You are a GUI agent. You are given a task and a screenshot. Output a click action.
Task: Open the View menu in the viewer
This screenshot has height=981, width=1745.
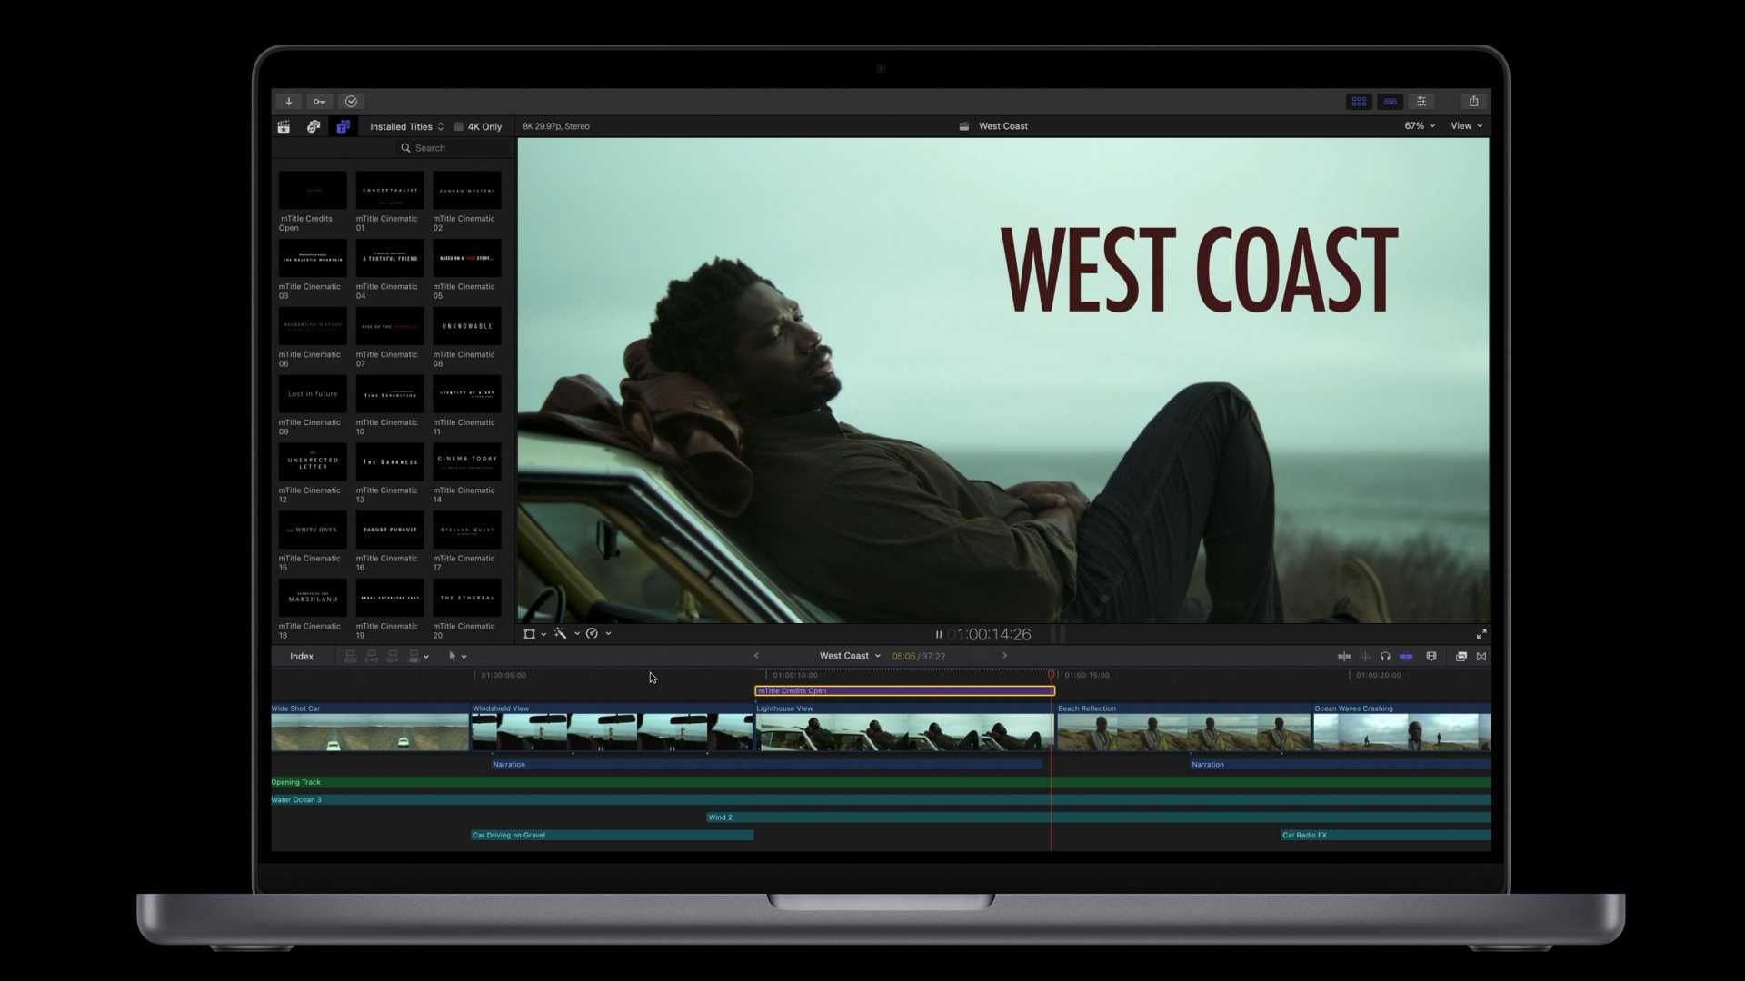pos(1465,126)
